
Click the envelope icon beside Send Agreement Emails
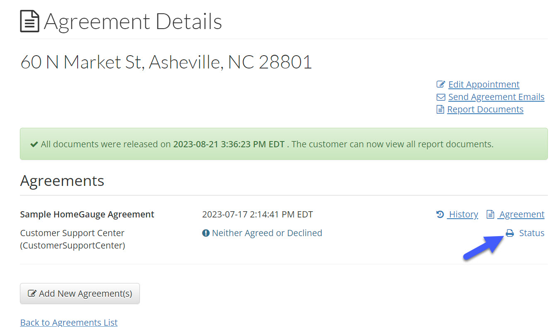[x=441, y=97]
